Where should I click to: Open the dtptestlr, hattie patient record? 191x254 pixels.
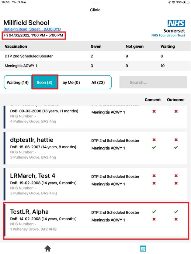(32, 140)
